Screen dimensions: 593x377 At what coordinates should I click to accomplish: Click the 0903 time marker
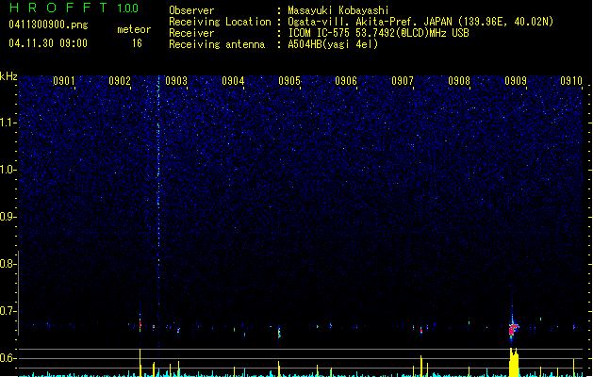[176, 81]
